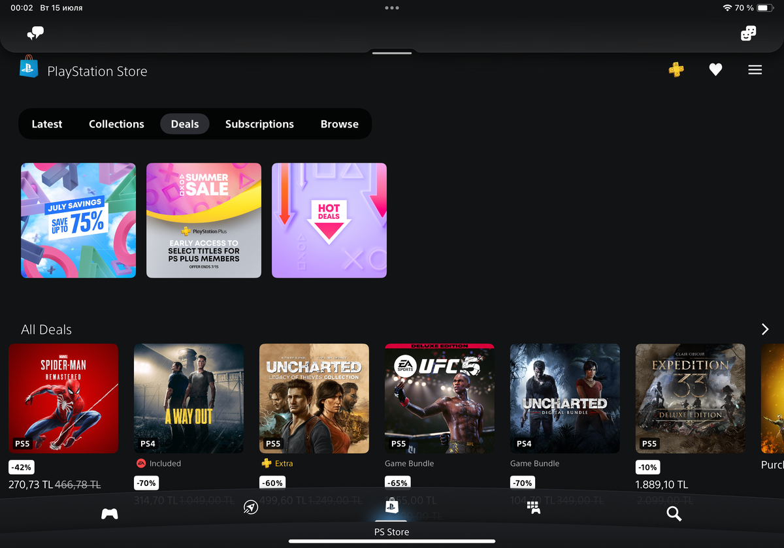Tap the All Deals heading

(x=46, y=330)
